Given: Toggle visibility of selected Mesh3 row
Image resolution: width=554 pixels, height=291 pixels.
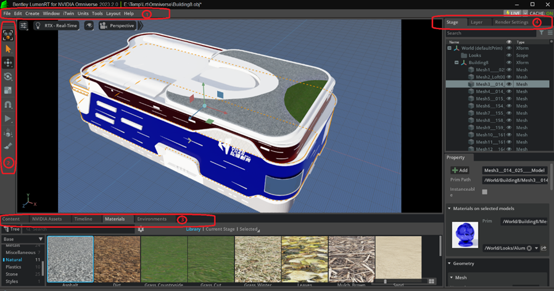Looking at the screenshot, I should (509, 84).
